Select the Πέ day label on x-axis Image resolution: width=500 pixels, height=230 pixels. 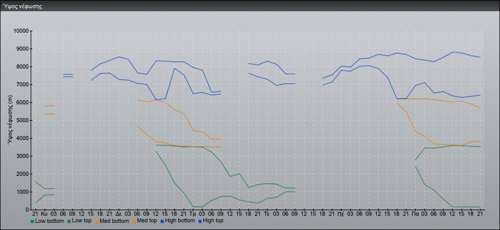click(341, 215)
